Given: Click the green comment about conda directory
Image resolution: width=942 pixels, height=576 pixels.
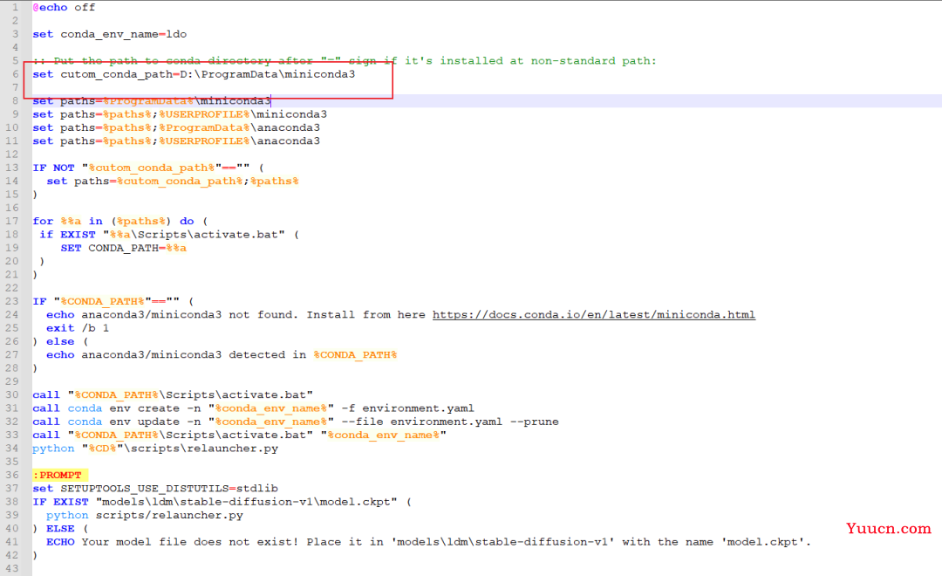Looking at the screenshot, I should point(349,60).
